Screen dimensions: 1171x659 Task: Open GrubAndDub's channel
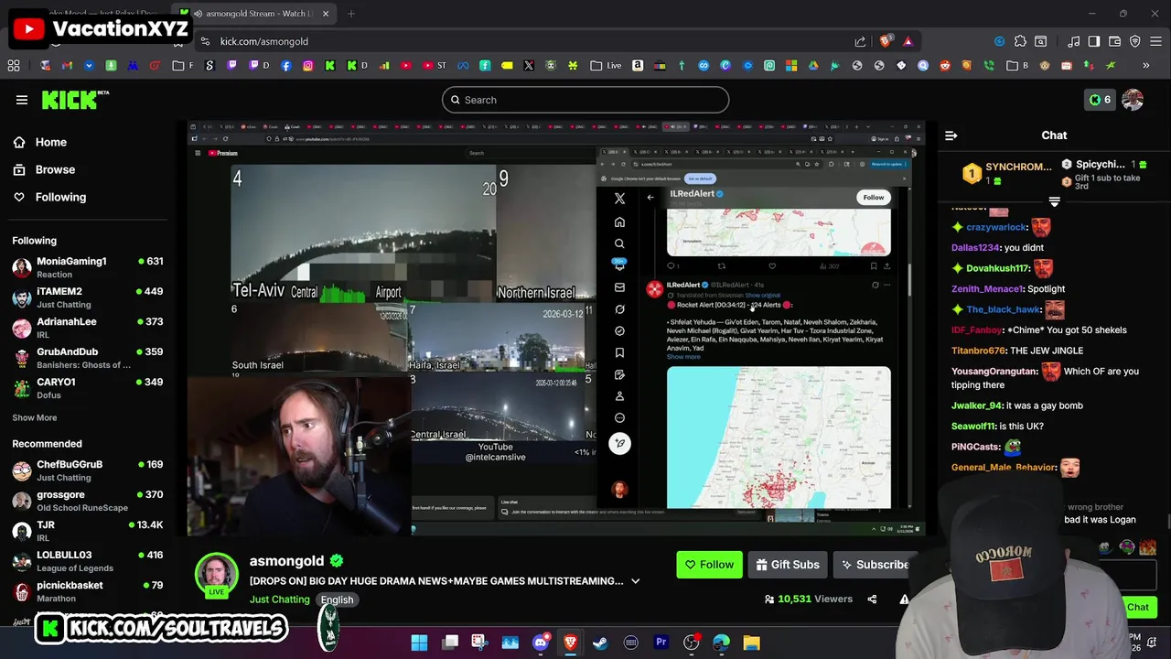coord(88,358)
